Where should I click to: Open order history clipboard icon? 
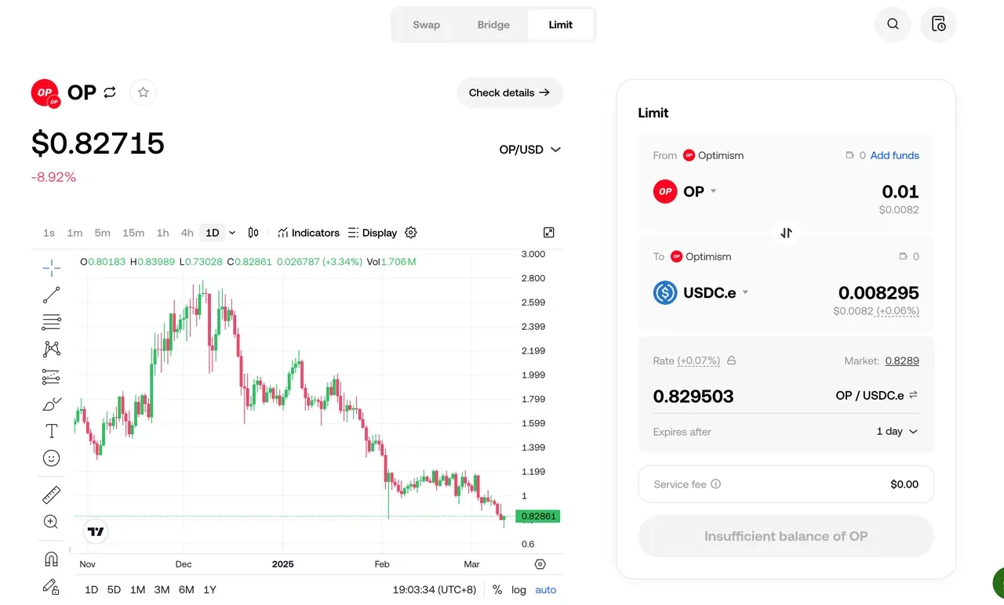tap(938, 24)
